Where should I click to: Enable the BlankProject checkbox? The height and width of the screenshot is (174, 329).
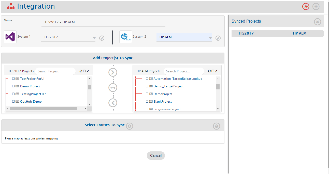[x=147, y=102]
